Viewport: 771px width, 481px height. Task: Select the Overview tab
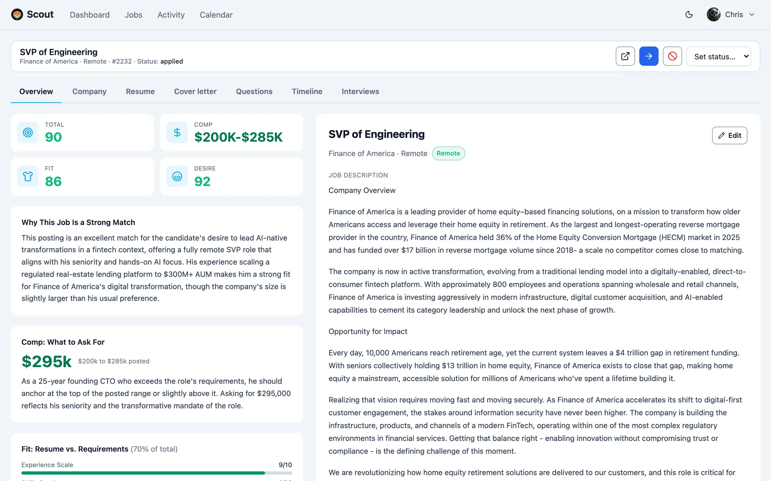pos(36,91)
